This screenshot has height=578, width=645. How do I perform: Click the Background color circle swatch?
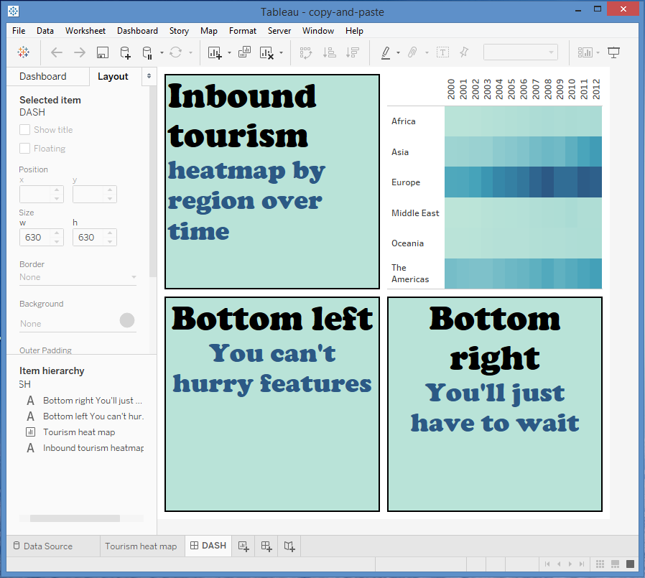127,320
